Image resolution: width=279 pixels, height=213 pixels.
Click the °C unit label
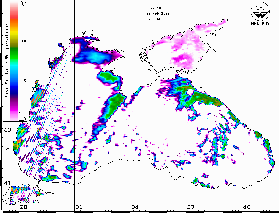point(23,3)
